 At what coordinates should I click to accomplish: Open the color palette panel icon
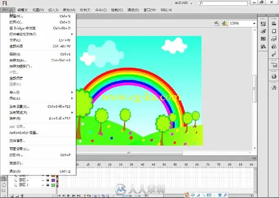pos(263,31)
